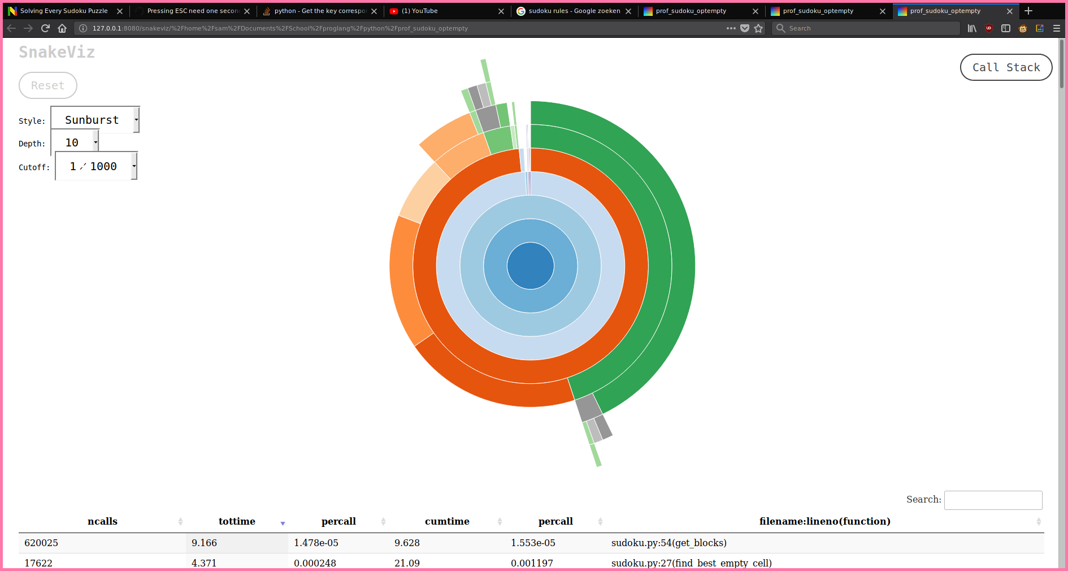
Task: Open the monkey userscript extension icon
Action: [x=1023, y=28]
